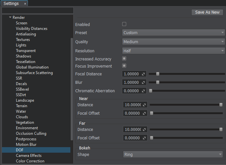Click the Far Distance value drag-arrow icon
This screenshot has height=165, width=226.
tap(144, 130)
